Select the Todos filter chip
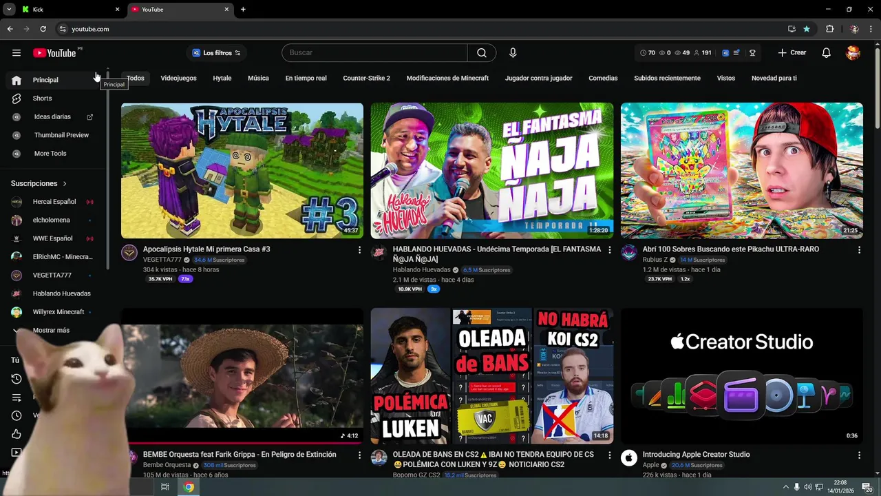This screenshot has width=881, height=496. coord(136,79)
